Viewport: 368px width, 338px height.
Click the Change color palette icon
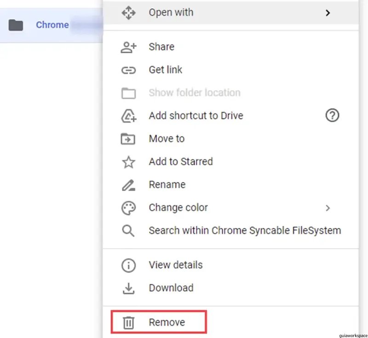tap(128, 208)
